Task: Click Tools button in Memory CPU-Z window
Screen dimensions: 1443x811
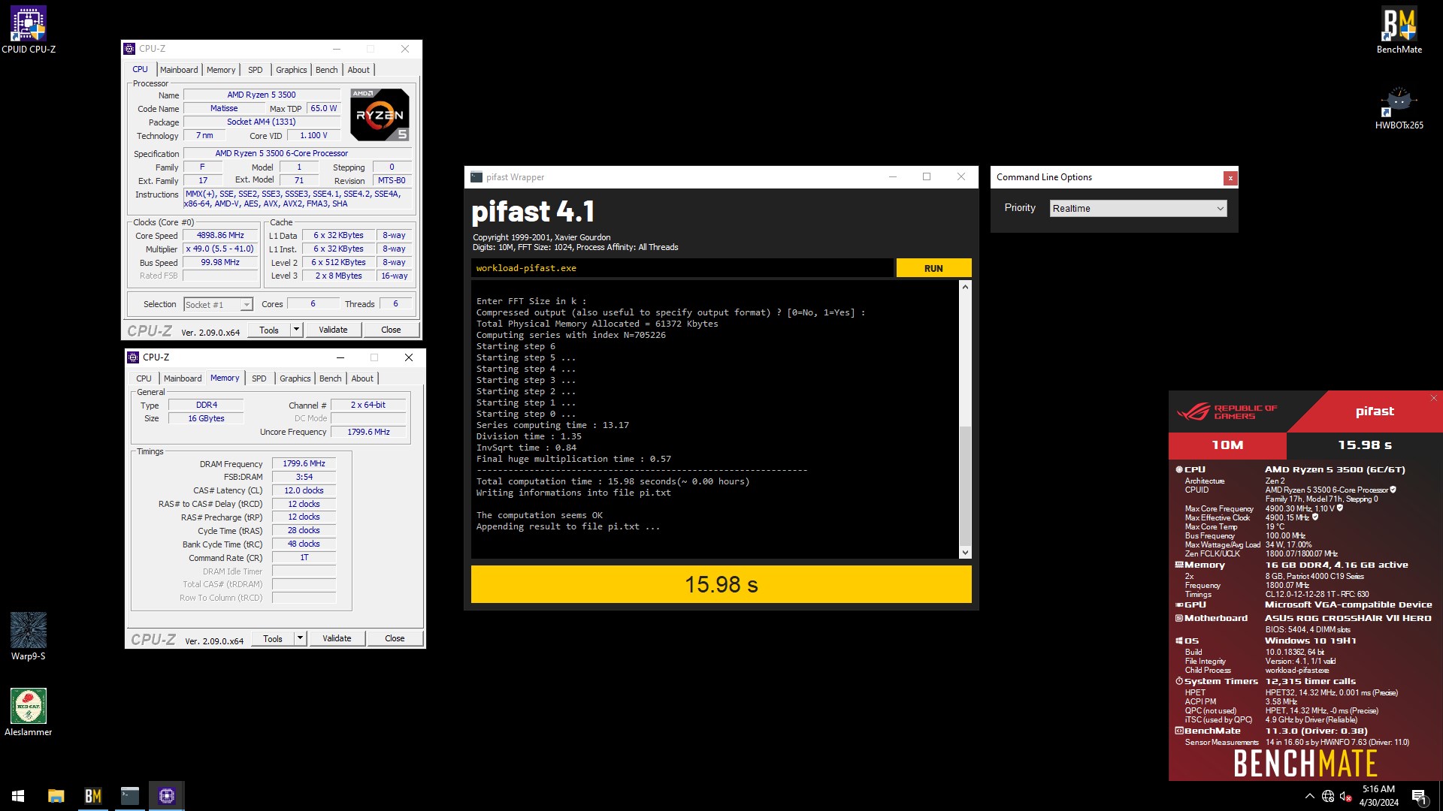Action: (273, 638)
